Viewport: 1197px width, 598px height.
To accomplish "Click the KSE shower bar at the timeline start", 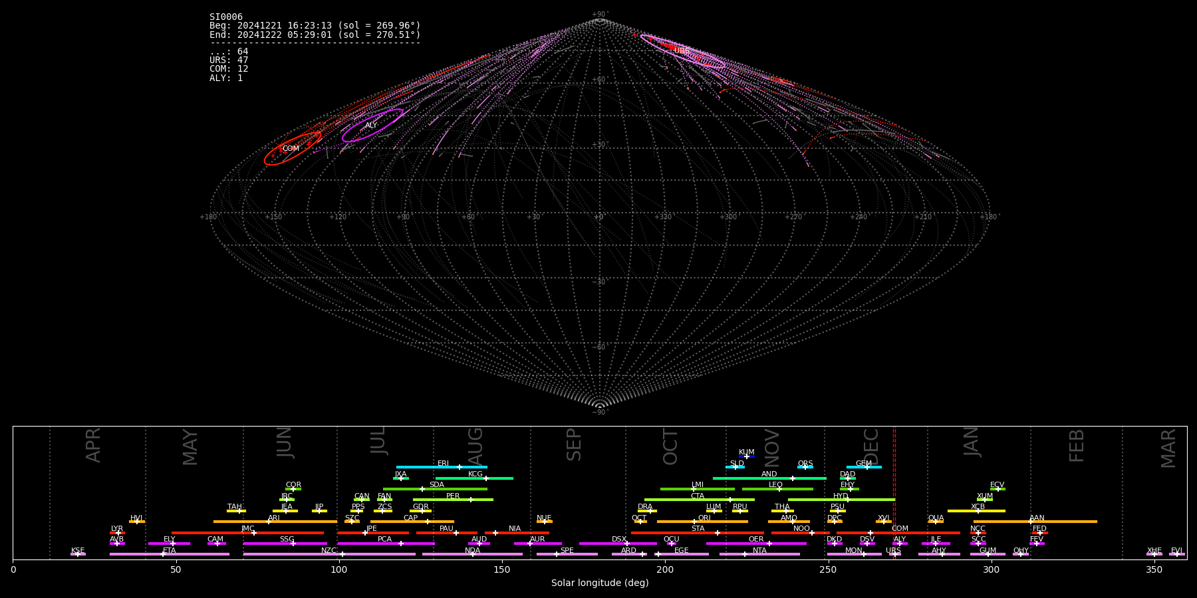I will click(x=78, y=554).
